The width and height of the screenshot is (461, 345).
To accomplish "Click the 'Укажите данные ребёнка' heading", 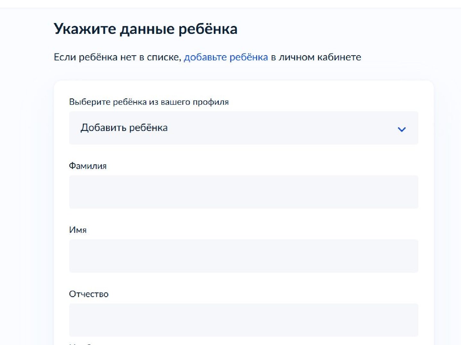I will pos(145,29).
